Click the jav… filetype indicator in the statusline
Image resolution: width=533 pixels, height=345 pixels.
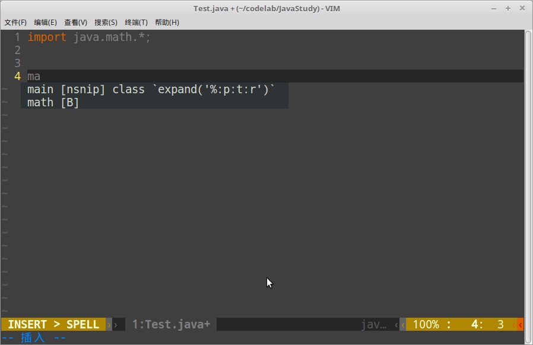click(373, 325)
